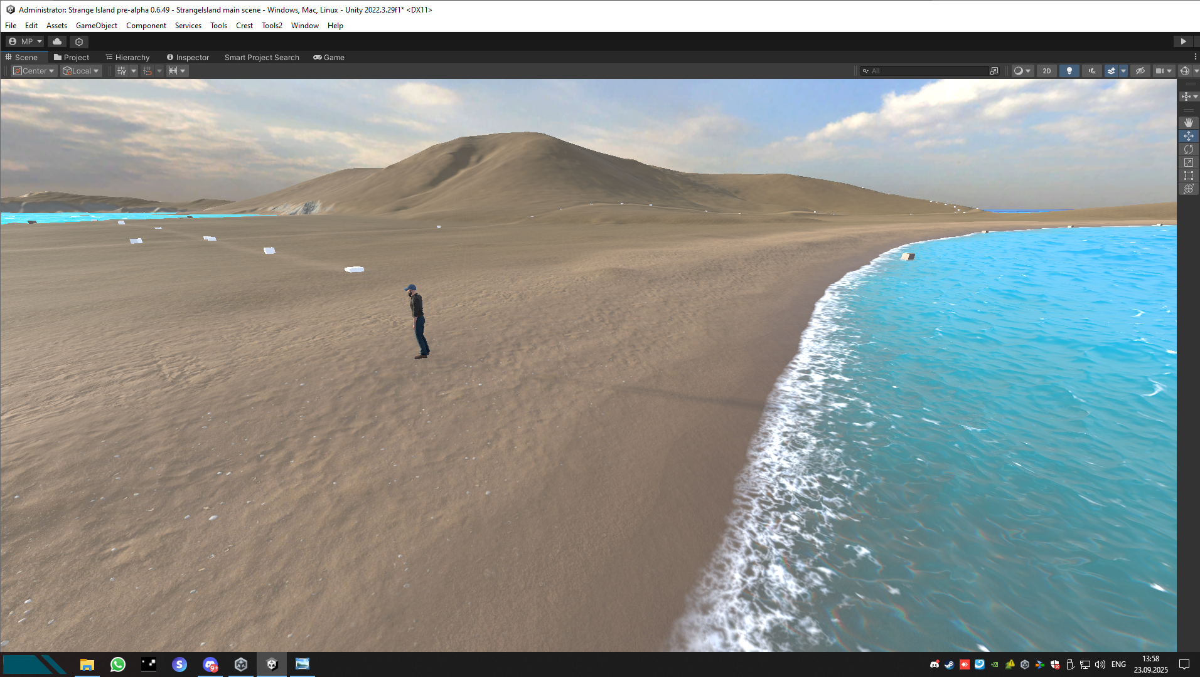
Task: Select the Move tool
Action: pos(1189,136)
